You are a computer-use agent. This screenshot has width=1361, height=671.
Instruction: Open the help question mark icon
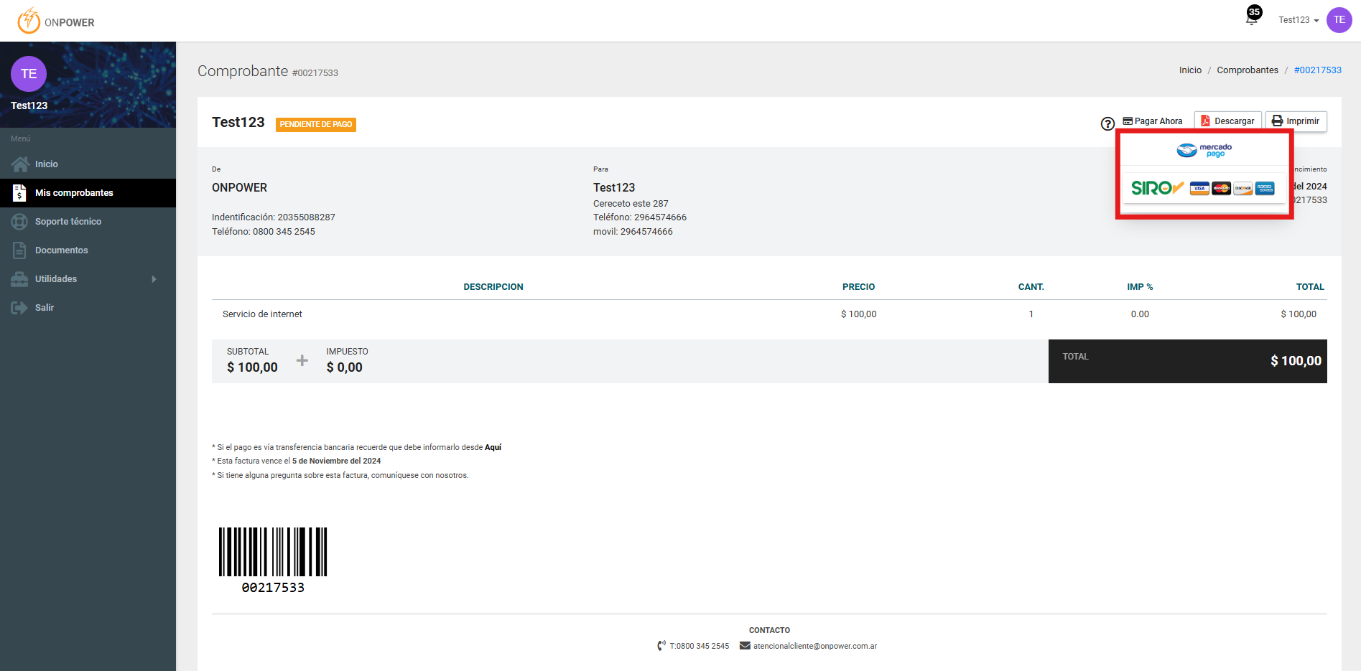point(1107,123)
